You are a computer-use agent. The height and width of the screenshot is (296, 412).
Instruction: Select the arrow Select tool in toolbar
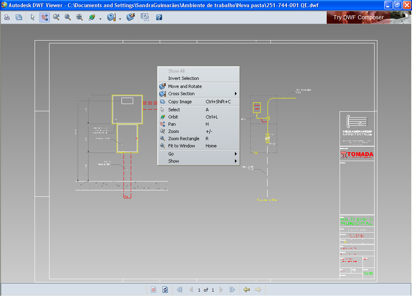(x=33, y=17)
